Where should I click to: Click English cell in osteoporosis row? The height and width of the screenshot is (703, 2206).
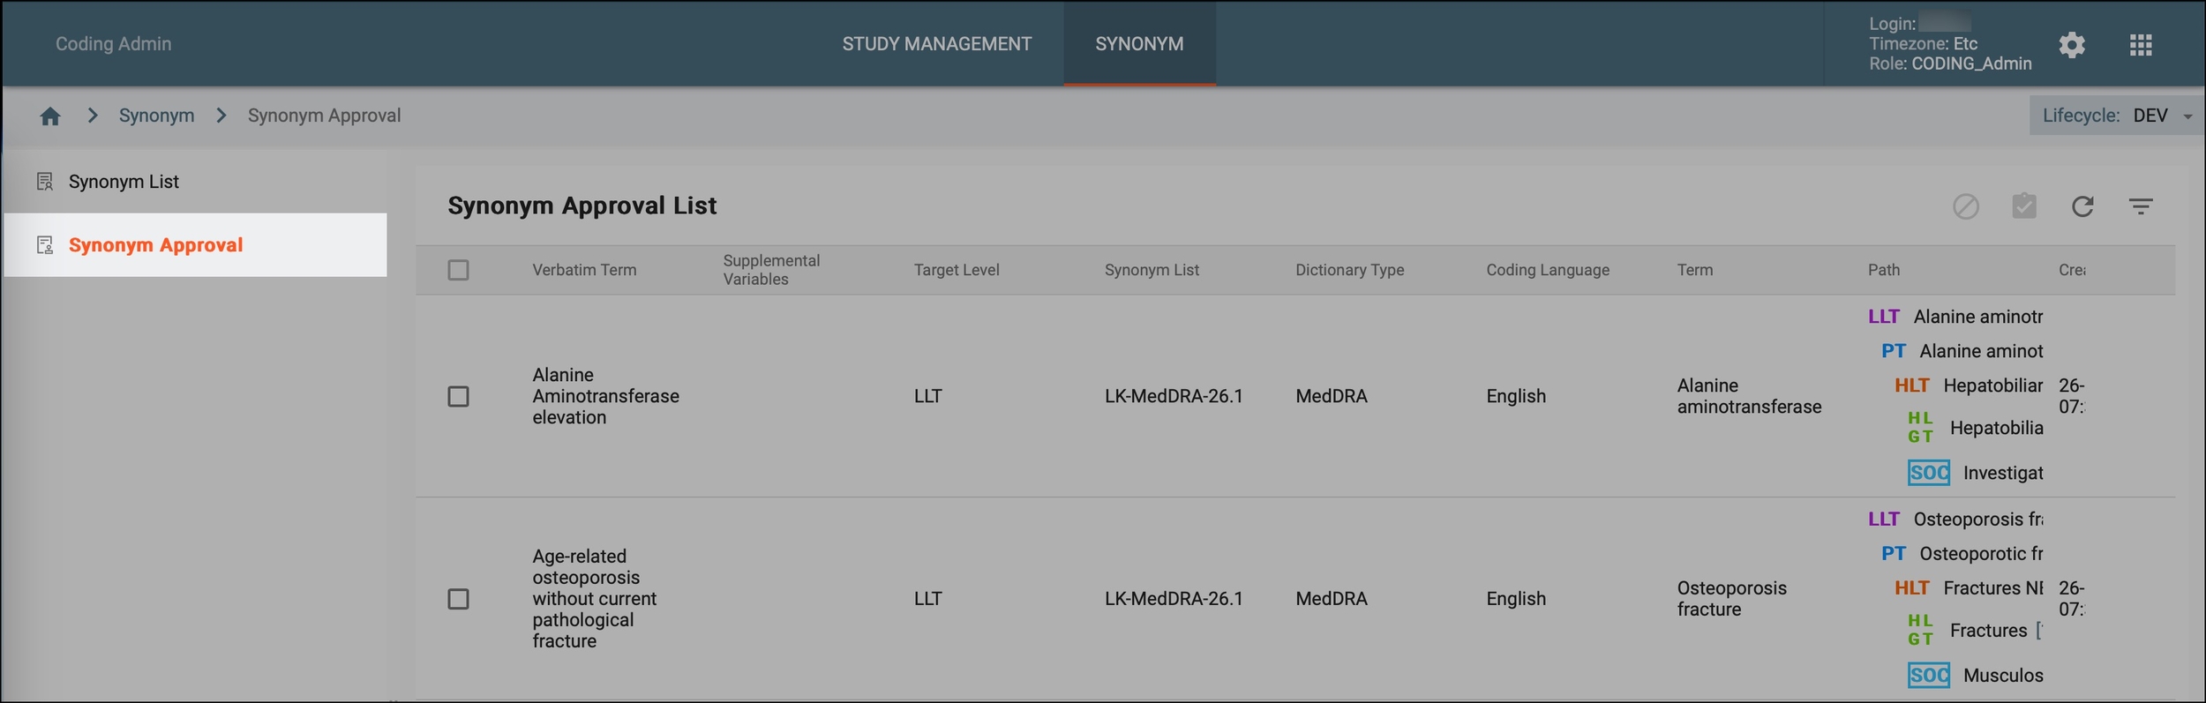[x=1516, y=599]
